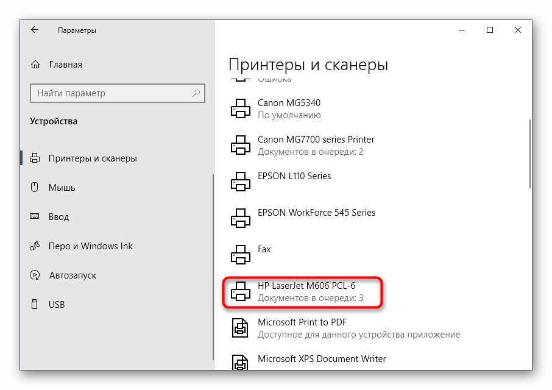Click the По умолчанию status text
This screenshot has height=390, width=552.
click(x=289, y=115)
